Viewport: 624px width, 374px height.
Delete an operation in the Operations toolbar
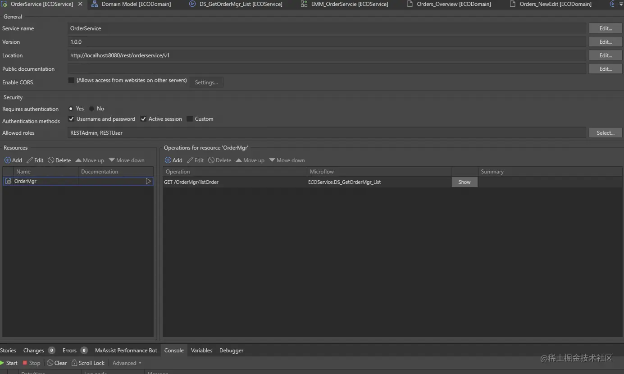tap(220, 160)
